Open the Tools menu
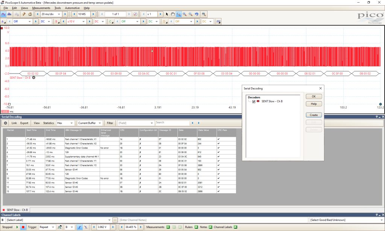This screenshot has height=231, width=385. (x=58, y=8)
